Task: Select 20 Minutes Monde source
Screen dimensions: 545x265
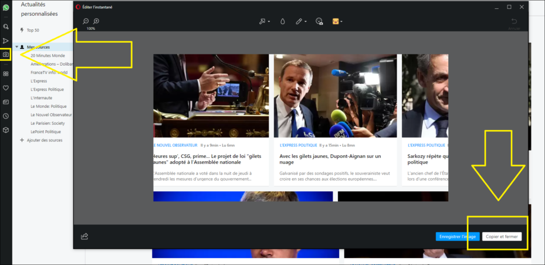Action: 48,56
